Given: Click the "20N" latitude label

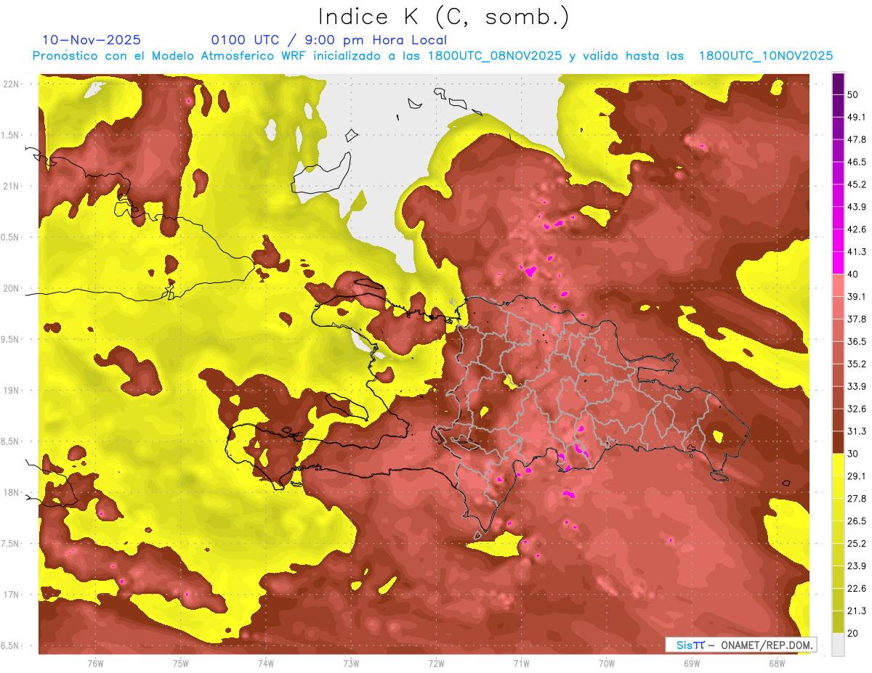Looking at the screenshot, I should (11, 288).
